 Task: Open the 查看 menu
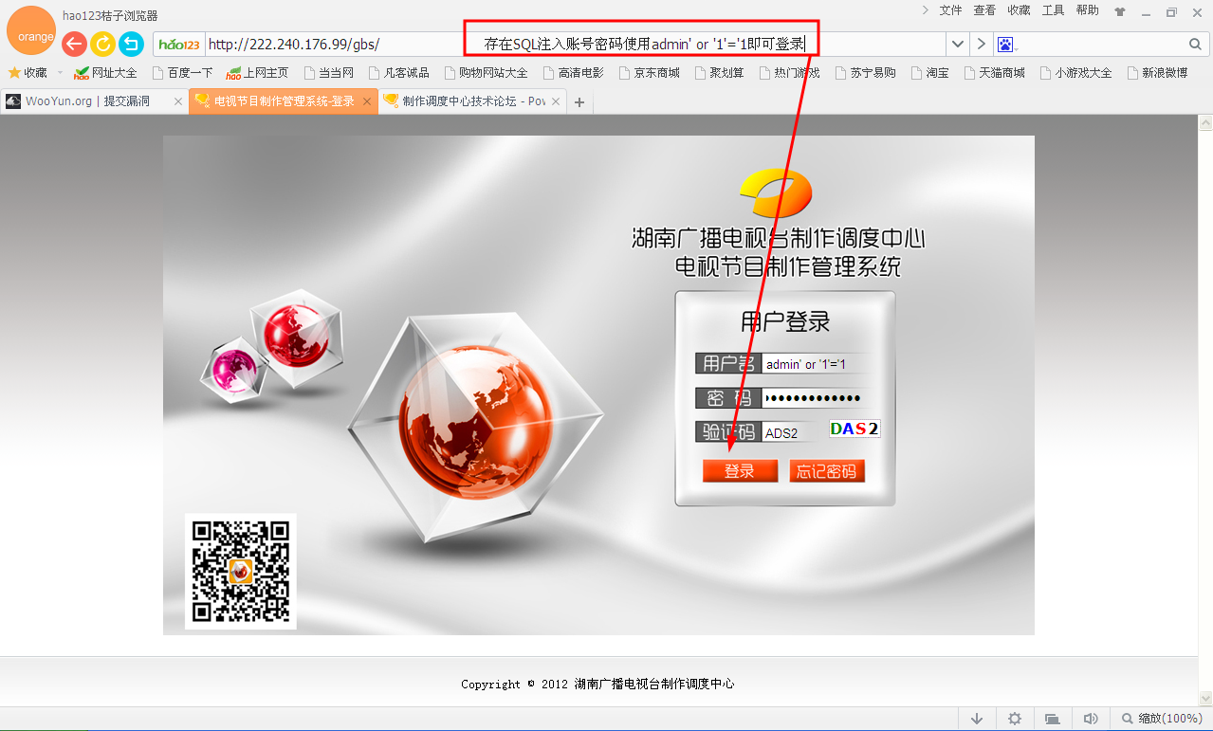pyautogui.click(x=984, y=10)
